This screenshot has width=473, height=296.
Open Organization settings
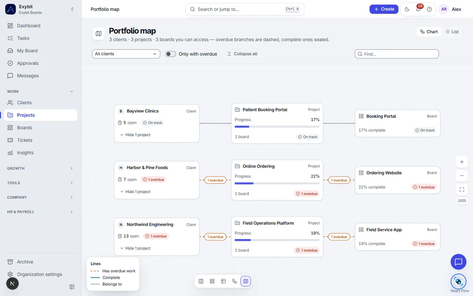point(41,274)
